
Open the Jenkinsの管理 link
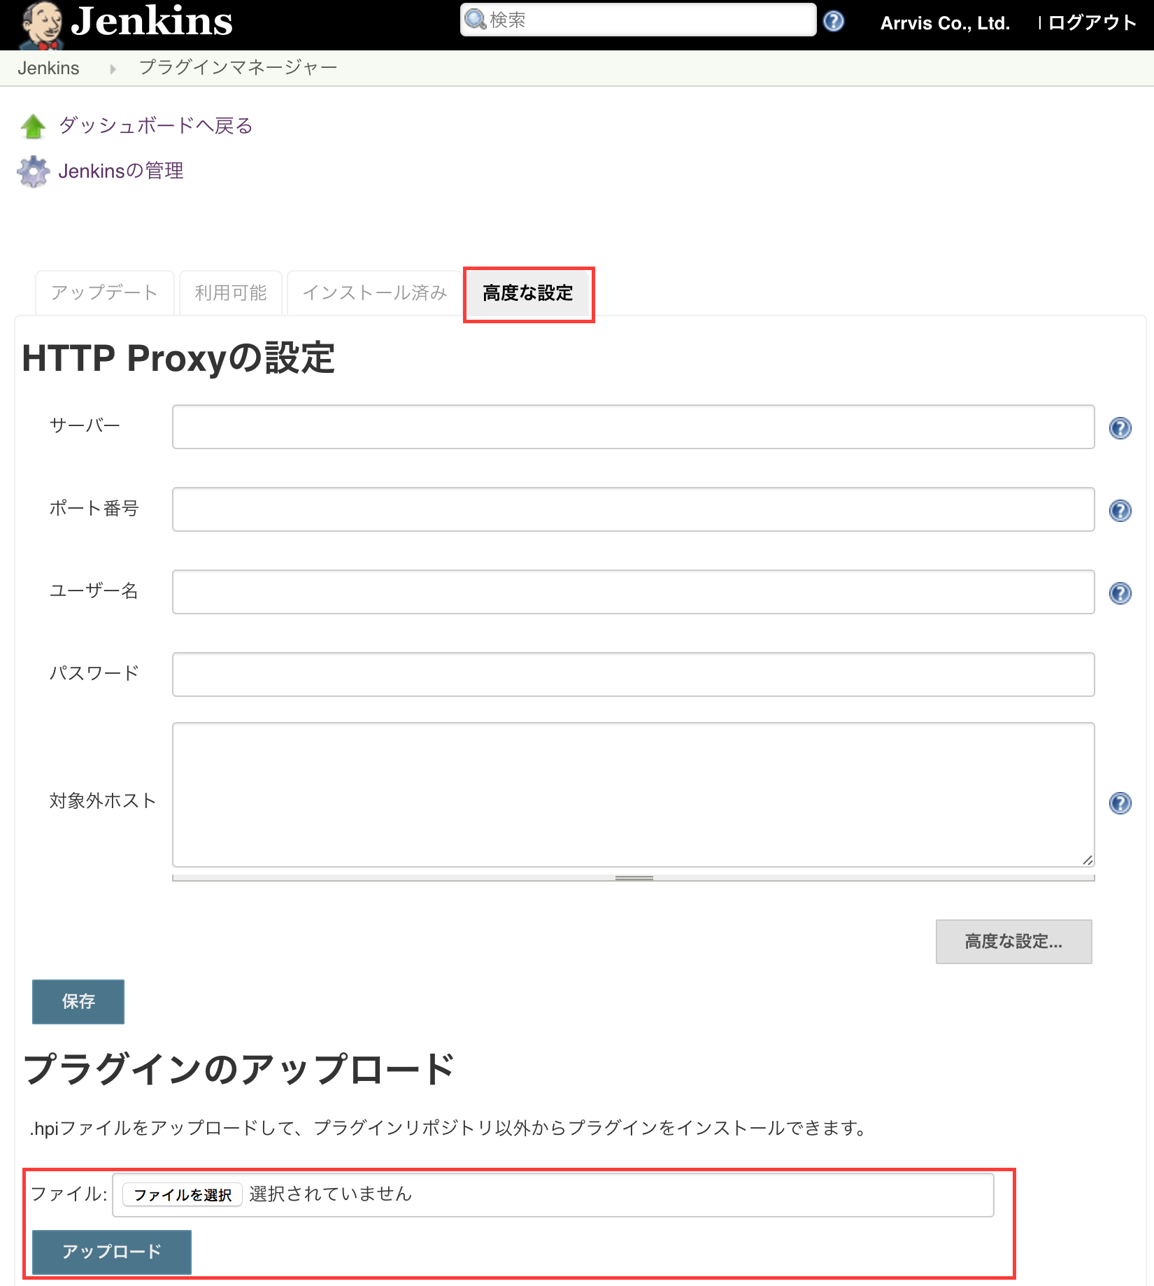[121, 171]
